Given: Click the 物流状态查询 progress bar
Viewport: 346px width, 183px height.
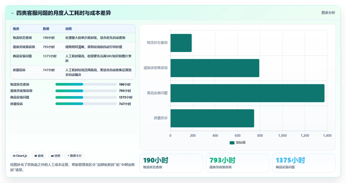Looking at the screenshot, I should (x=86, y=84).
